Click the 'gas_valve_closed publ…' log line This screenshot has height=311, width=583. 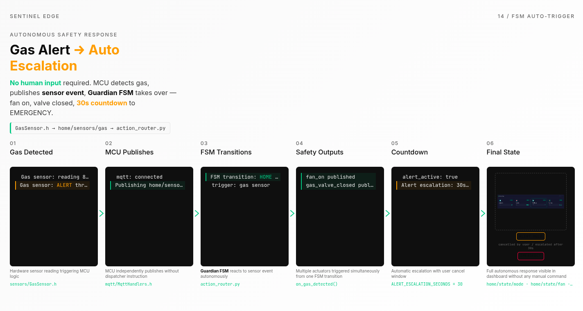[338, 185]
